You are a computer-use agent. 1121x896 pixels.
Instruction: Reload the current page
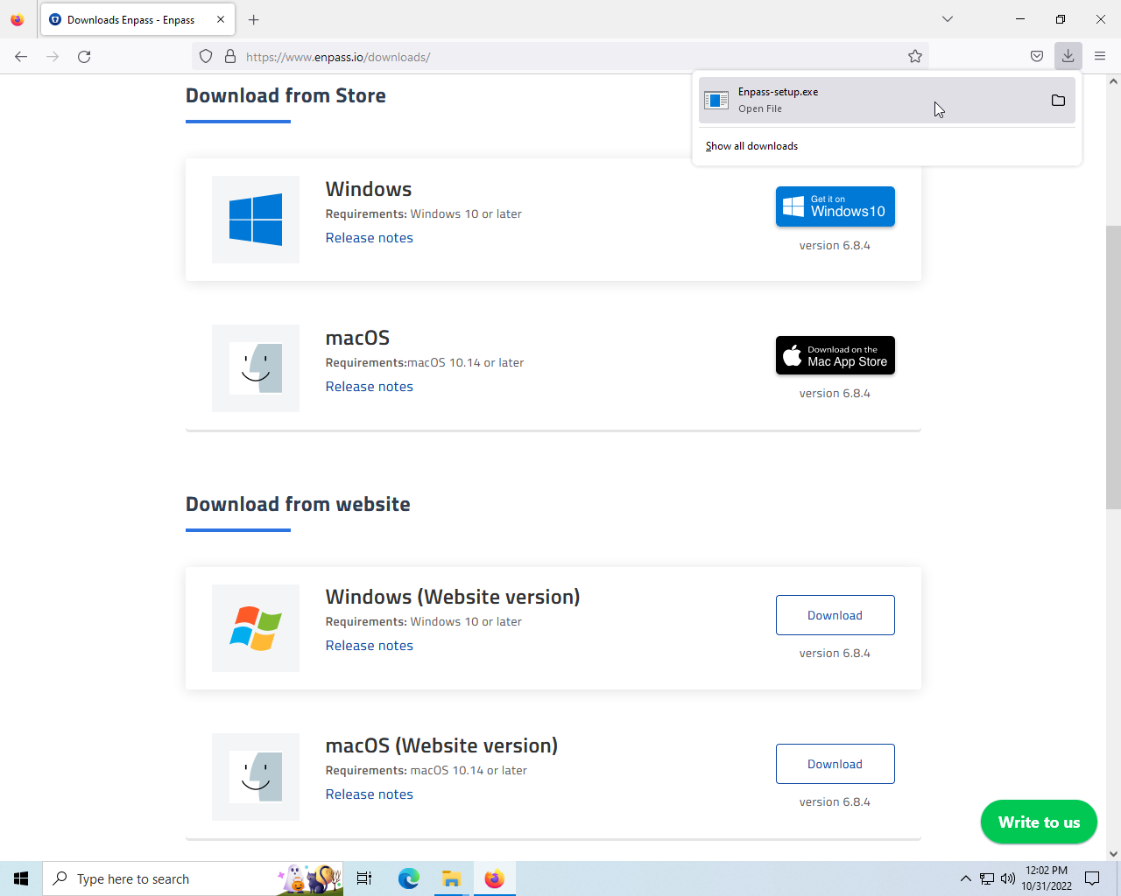tap(84, 57)
